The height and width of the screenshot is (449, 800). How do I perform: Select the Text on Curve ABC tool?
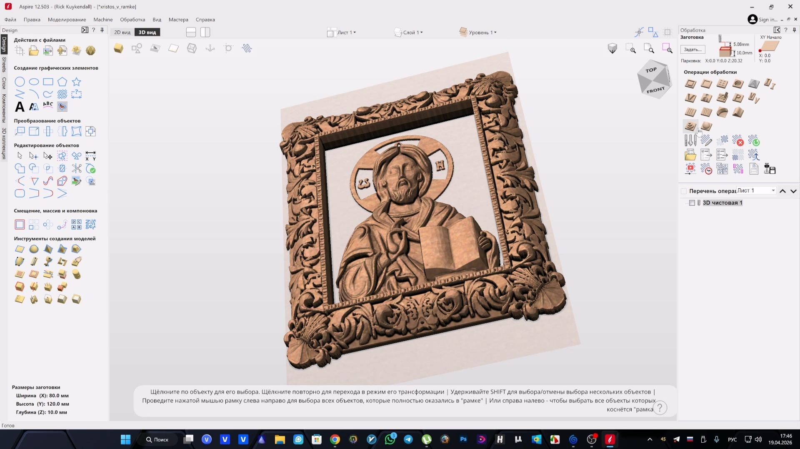(48, 106)
